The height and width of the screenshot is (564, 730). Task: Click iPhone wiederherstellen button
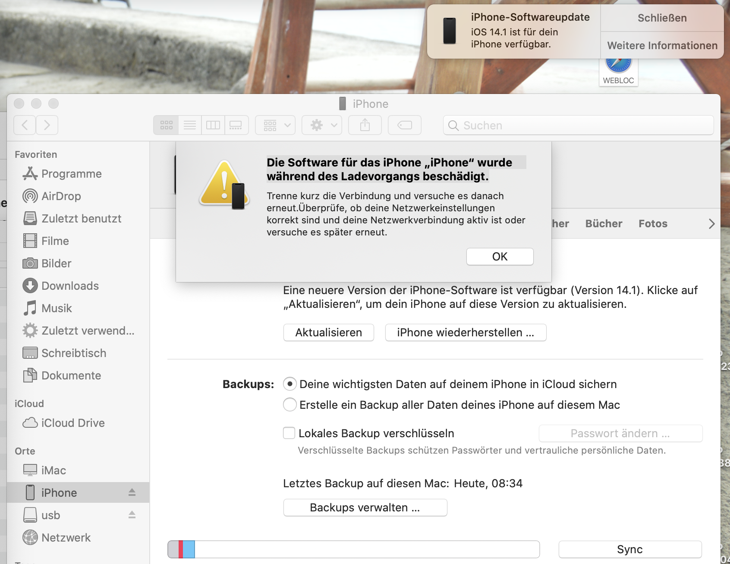point(466,332)
